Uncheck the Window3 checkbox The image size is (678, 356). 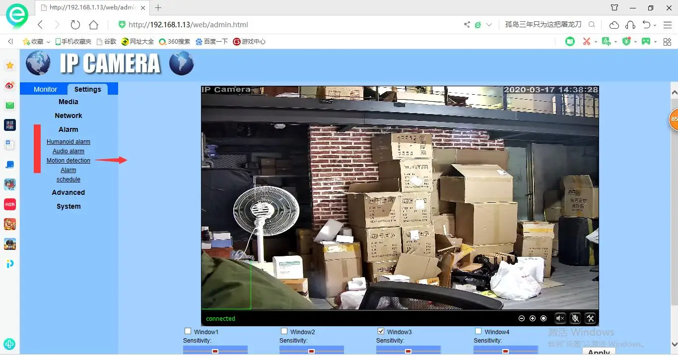tap(381, 331)
